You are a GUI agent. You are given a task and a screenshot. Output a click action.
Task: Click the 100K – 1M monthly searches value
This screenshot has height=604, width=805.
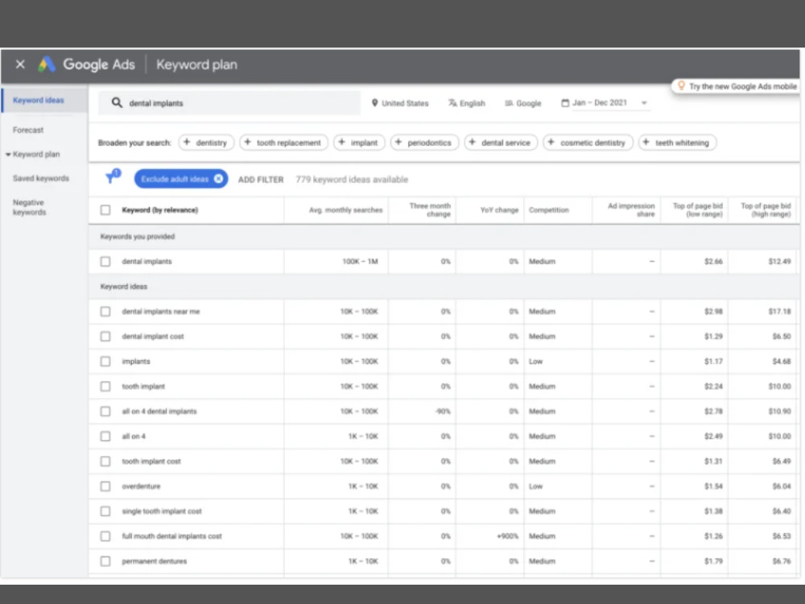pyautogui.click(x=361, y=262)
